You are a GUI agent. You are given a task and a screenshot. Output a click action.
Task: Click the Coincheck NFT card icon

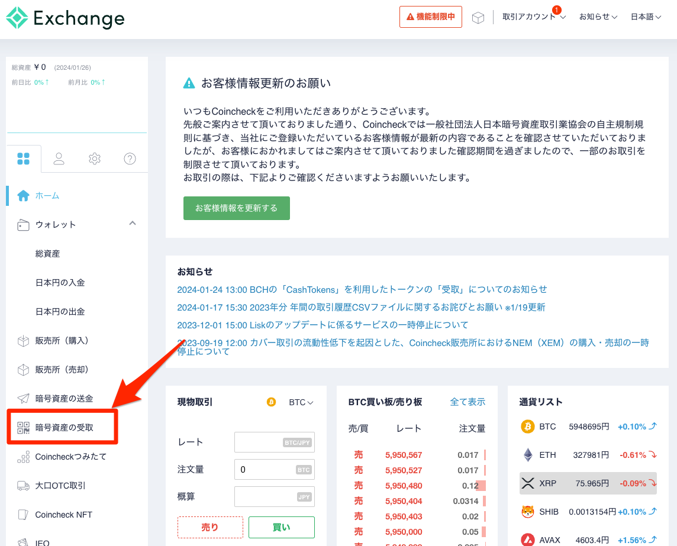(x=23, y=515)
